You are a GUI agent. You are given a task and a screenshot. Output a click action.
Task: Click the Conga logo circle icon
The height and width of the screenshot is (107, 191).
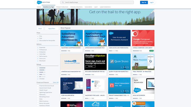135,34
